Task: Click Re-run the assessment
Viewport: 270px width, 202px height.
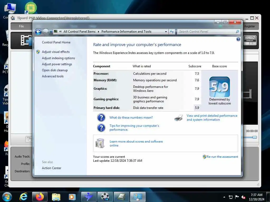Action: point(222,157)
